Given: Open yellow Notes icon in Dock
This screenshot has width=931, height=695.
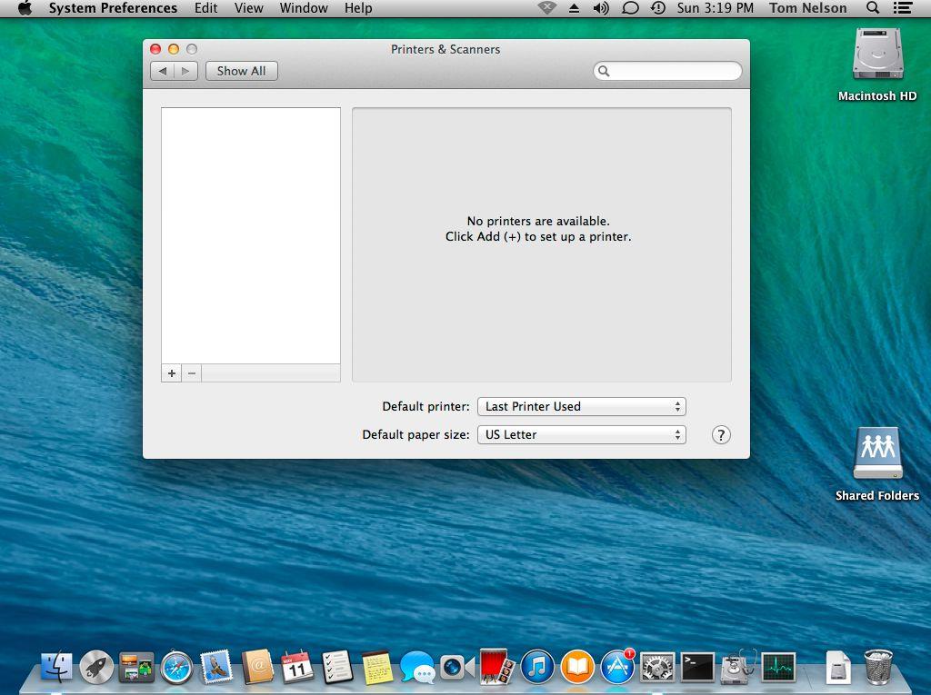Looking at the screenshot, I should tap(377, 667).
